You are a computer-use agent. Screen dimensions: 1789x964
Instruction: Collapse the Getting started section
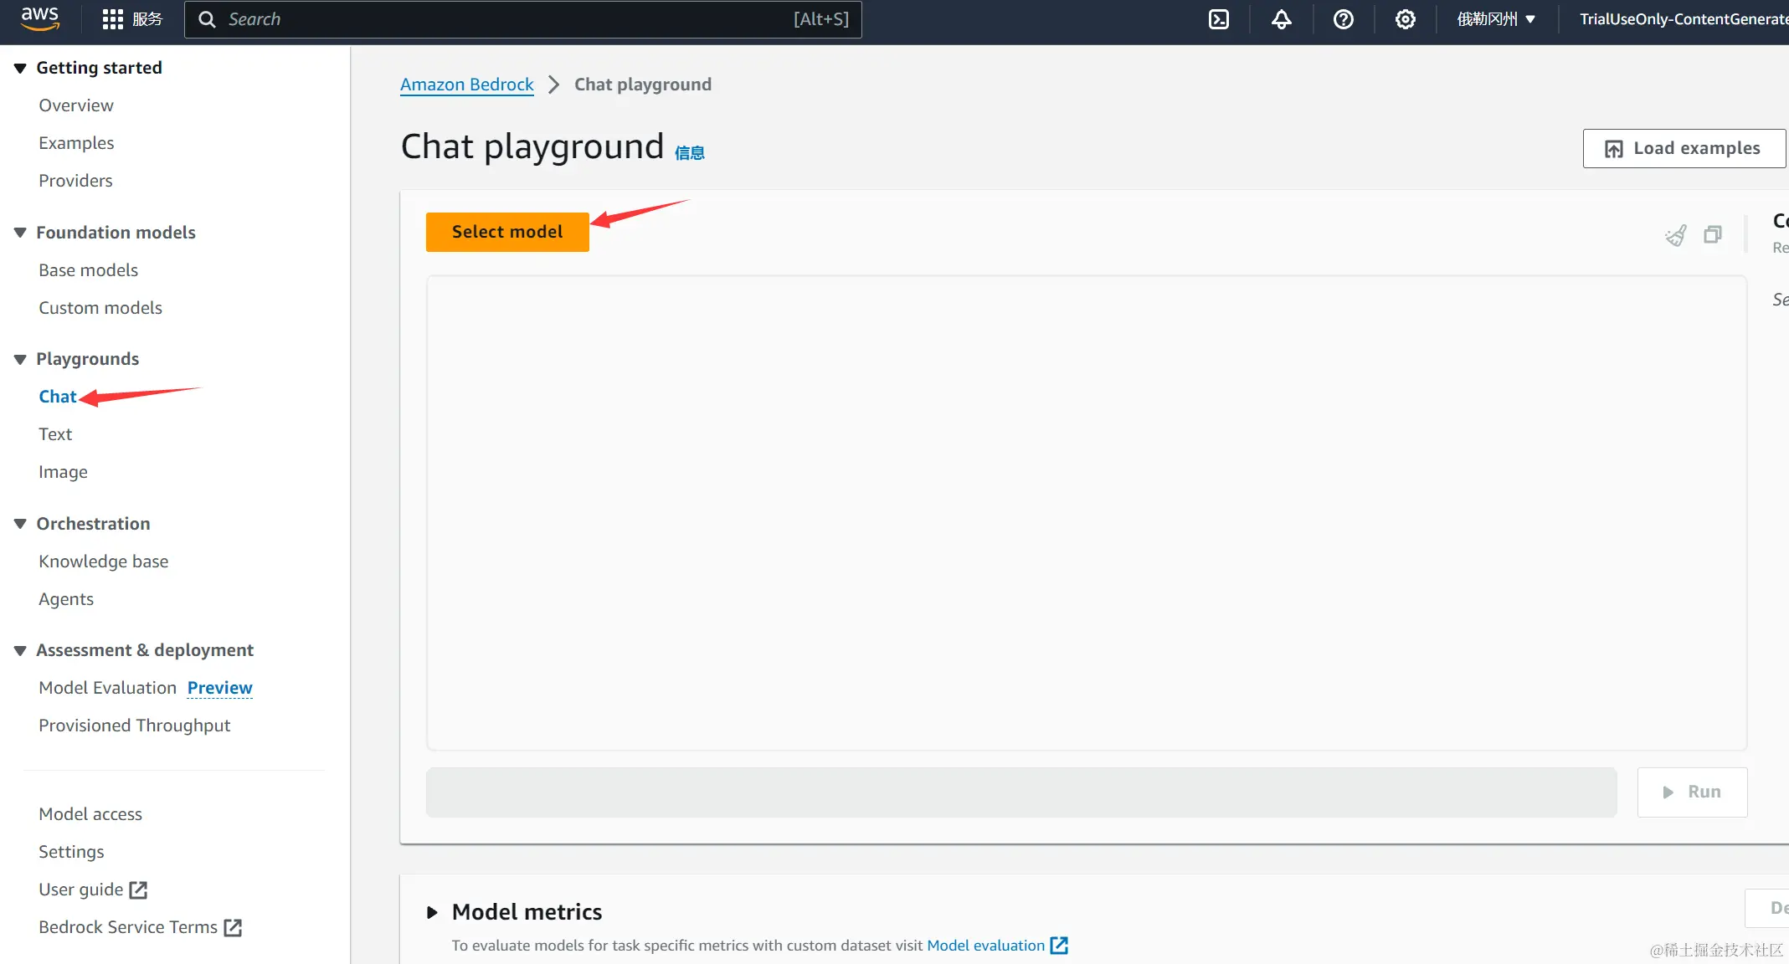pos(20,68)
